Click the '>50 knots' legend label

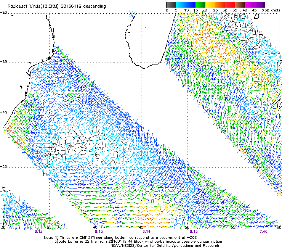271,10
